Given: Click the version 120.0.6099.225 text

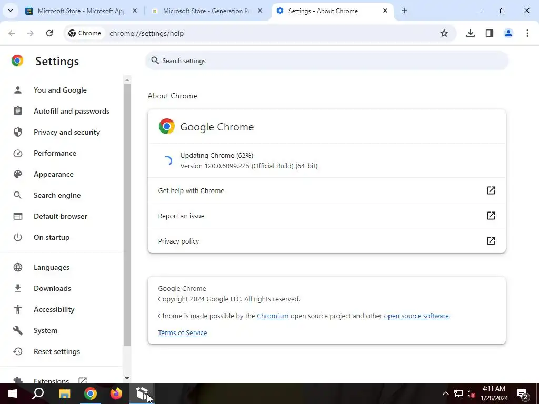Looking at the screenshot, I should (249, 166).
